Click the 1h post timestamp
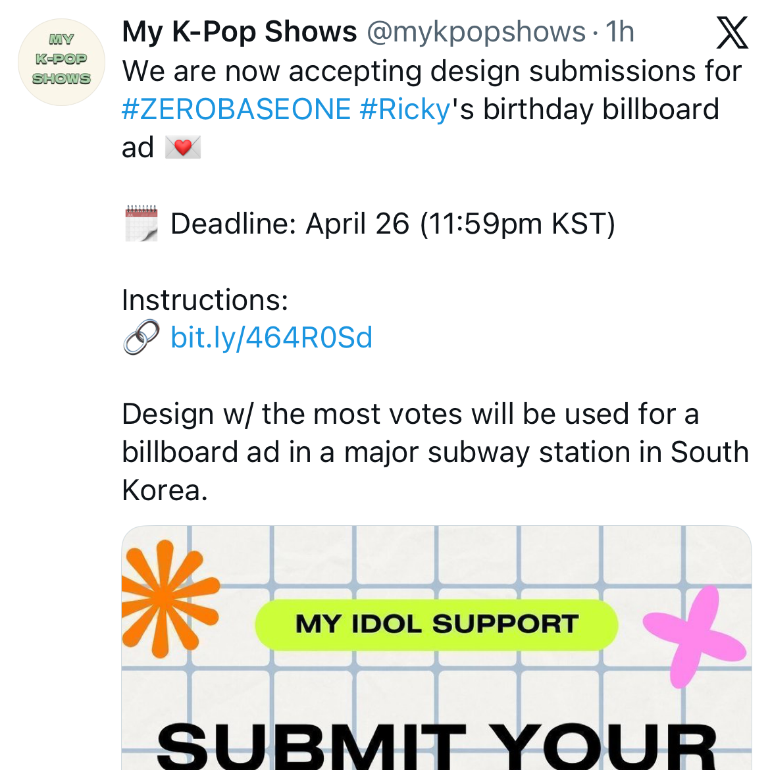 619,32
